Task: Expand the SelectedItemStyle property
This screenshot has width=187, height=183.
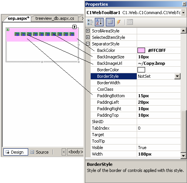Action: click(88, 37)
